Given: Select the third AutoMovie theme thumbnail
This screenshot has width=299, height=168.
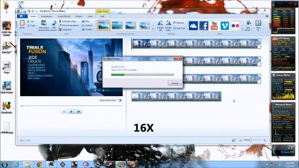Looking at the screenshot, I should (131, 25).
